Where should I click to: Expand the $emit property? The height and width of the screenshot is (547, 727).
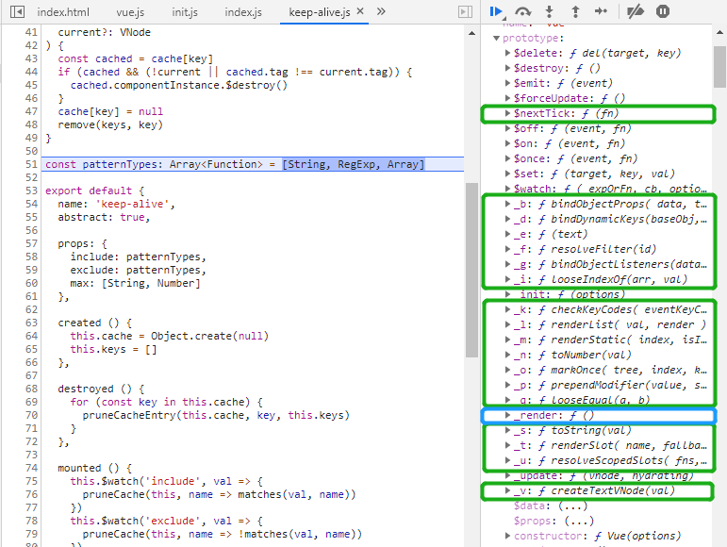(x=507, y=83)
